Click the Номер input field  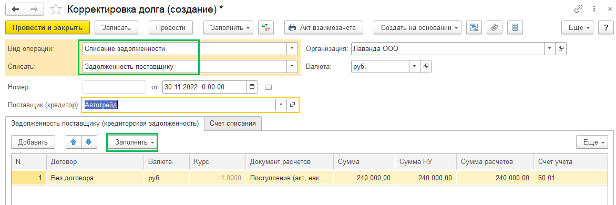click(x=115, y=87)
